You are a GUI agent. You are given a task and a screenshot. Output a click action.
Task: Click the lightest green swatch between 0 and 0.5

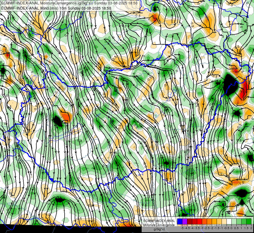pos(234,221)
